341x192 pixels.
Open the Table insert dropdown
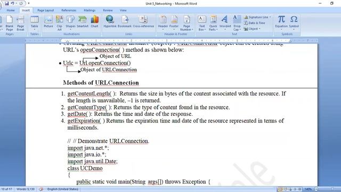[34, 23]
